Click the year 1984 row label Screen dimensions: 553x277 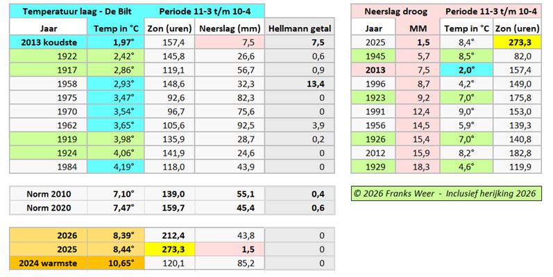(49, 166)
